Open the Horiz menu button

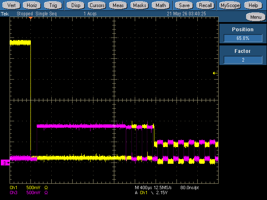(32, 5)
